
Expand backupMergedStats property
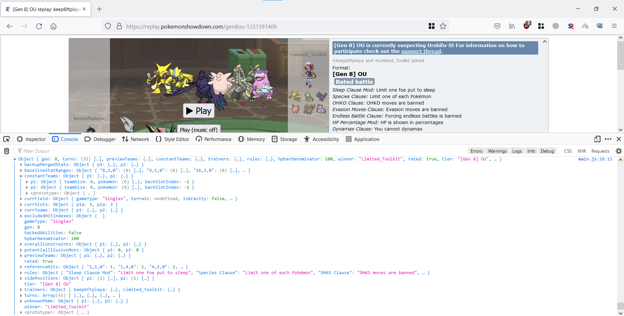(x=21, y=165)
